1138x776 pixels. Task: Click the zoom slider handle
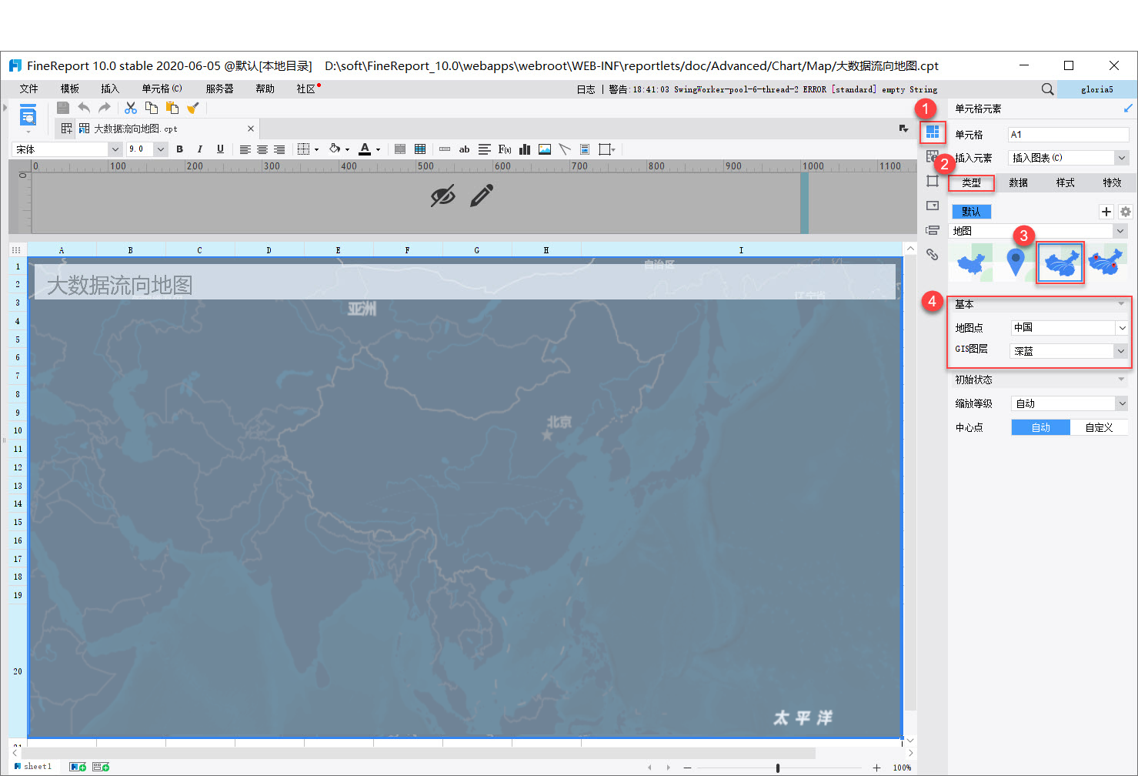778,768
